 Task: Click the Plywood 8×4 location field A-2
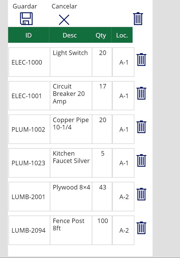tap(123, 197)
